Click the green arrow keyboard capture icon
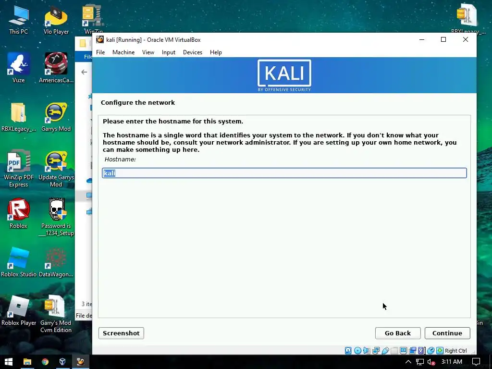The width and height of the screenshot is (492, 369). point(440,350)
